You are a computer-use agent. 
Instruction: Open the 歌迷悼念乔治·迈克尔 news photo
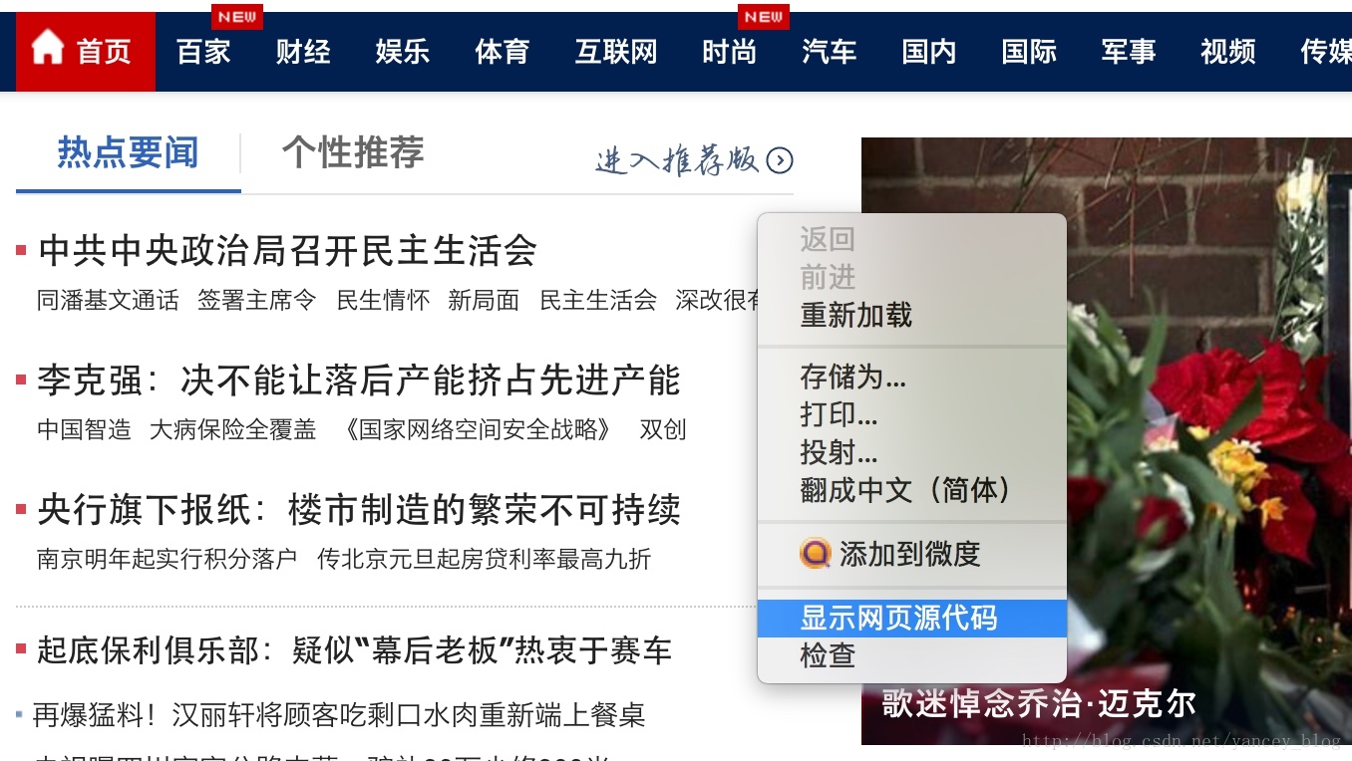pos(1107,440)
